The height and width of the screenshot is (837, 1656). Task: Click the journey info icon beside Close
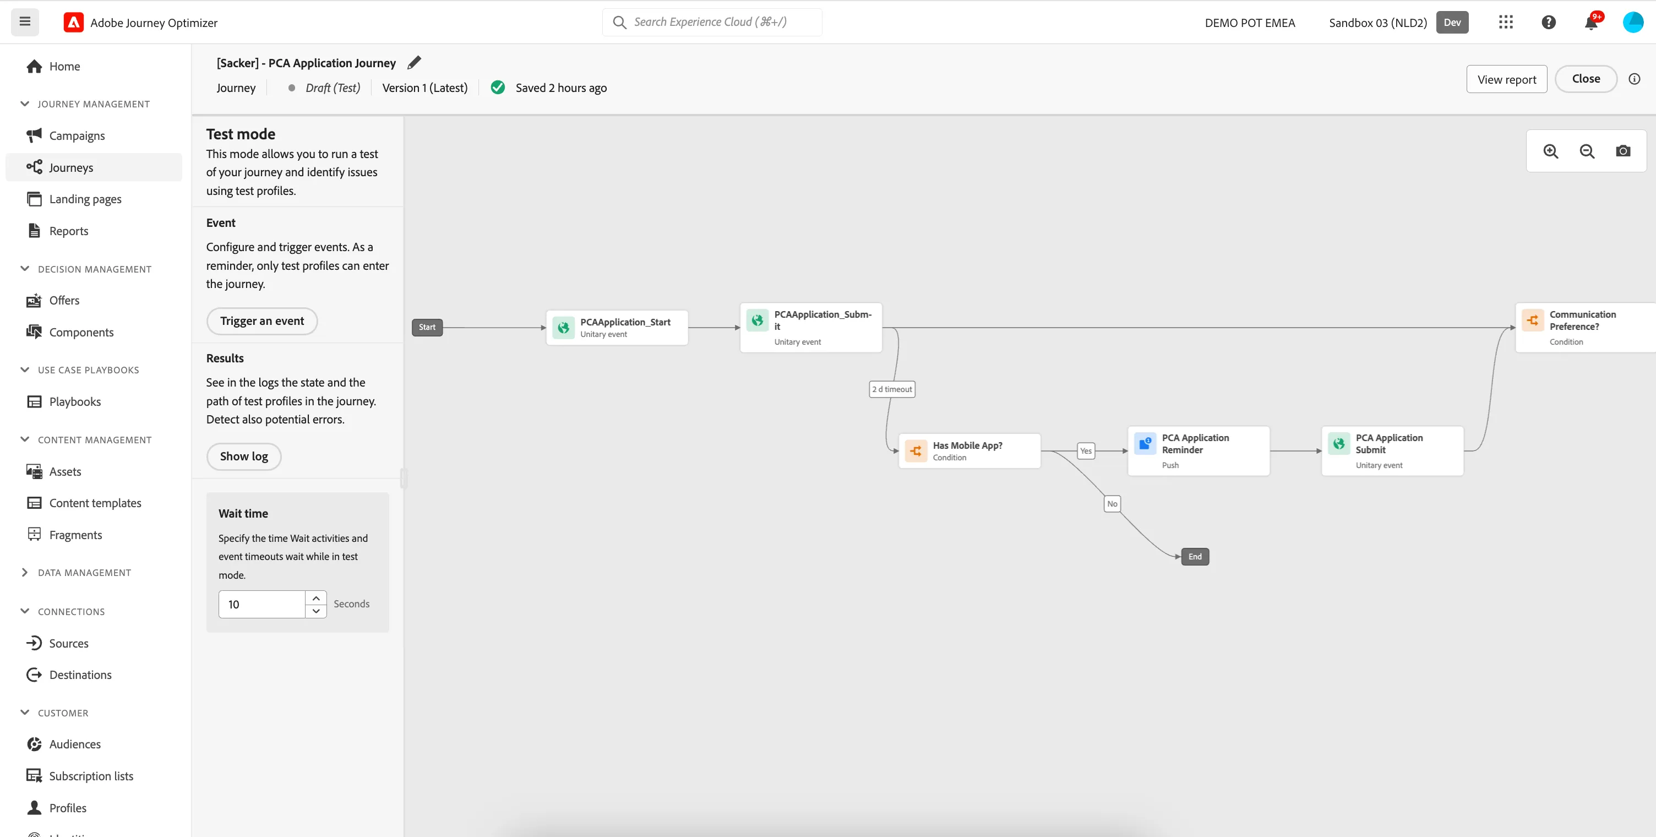pos(1634,79)
